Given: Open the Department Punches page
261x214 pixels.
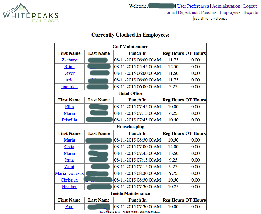Looking at the screenshot, I should (x=197, y=12).
